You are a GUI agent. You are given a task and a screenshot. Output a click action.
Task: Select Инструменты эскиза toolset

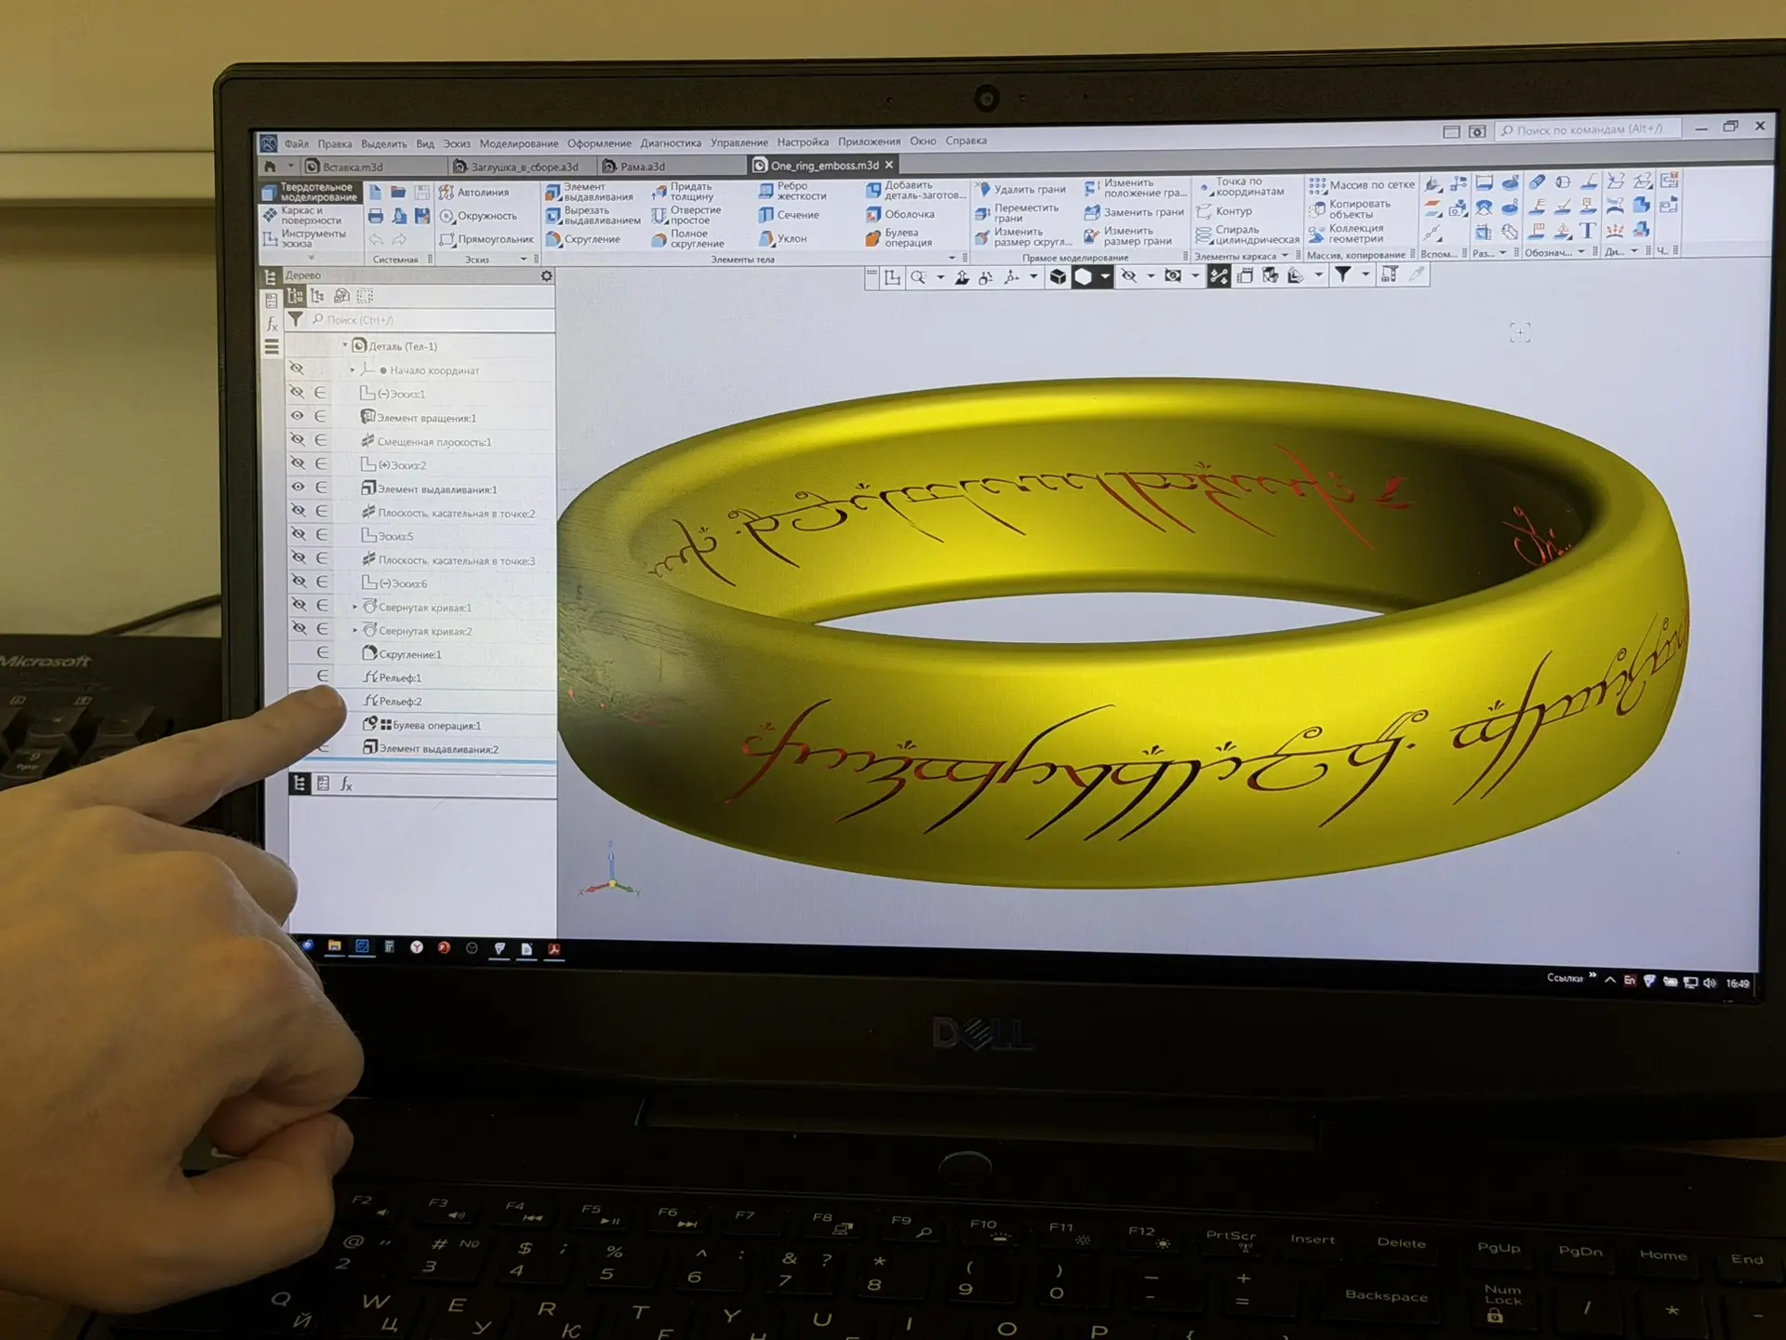click(x=304, y=239)
